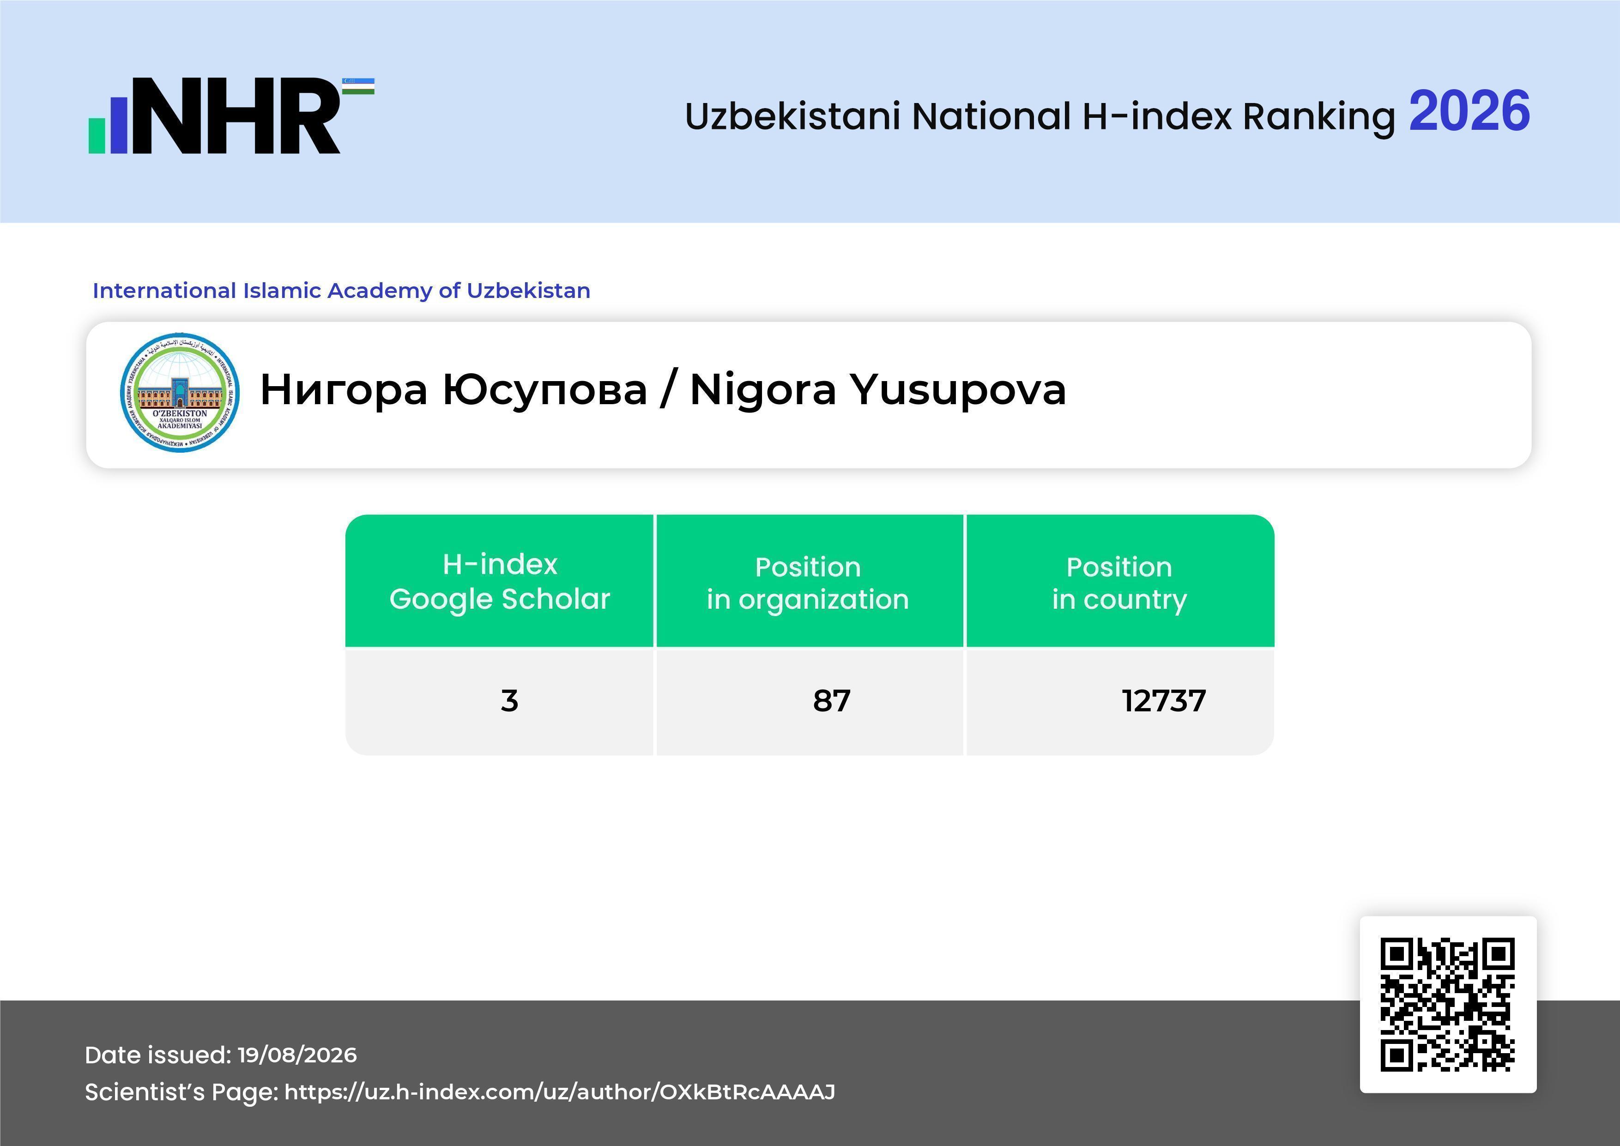1620x1146 pixels.
Task: Click the 'International Islamic Academy of Uzbekistan' text
Action: tap(341, 290)
